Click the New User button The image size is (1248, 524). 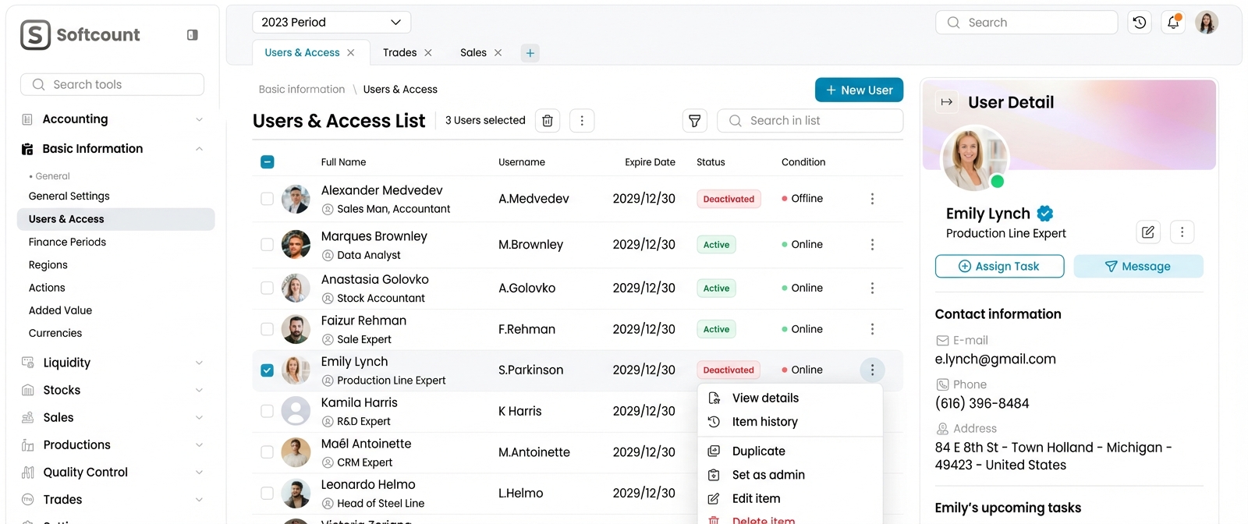pyautogui.click(x=859, y=90)
